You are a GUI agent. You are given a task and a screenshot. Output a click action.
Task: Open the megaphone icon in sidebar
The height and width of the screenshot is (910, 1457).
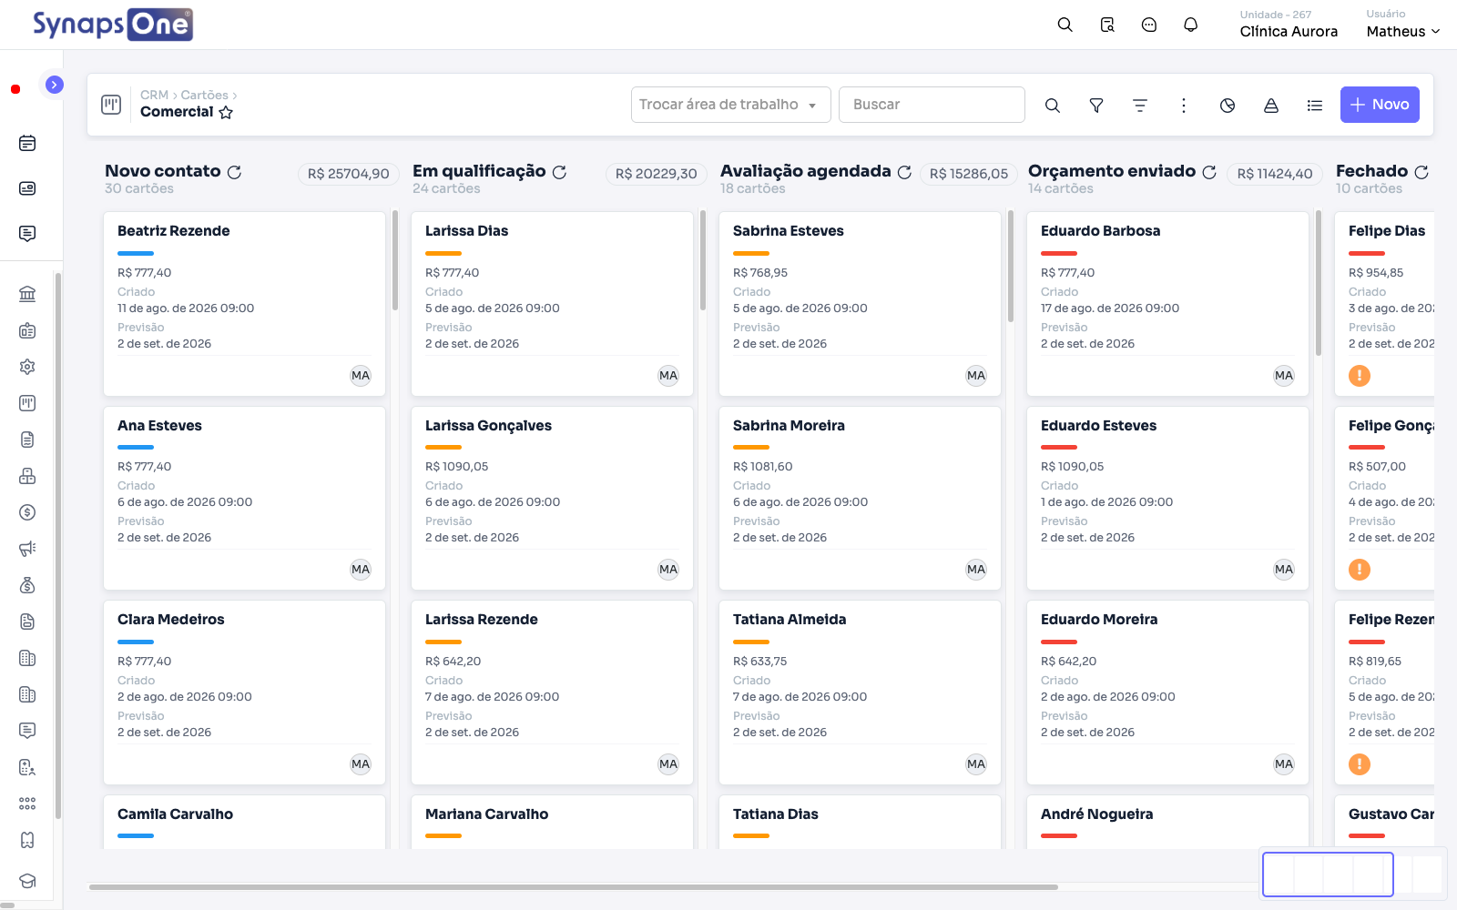click(27, 549)
